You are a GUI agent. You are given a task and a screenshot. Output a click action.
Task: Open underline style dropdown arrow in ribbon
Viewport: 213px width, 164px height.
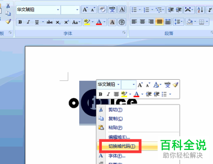click(43, 22)
